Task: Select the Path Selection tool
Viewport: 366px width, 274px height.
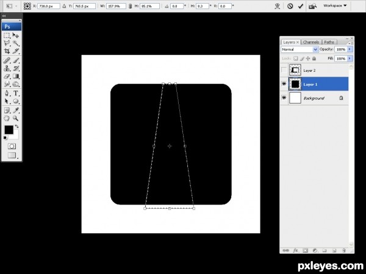Action: 7,101
